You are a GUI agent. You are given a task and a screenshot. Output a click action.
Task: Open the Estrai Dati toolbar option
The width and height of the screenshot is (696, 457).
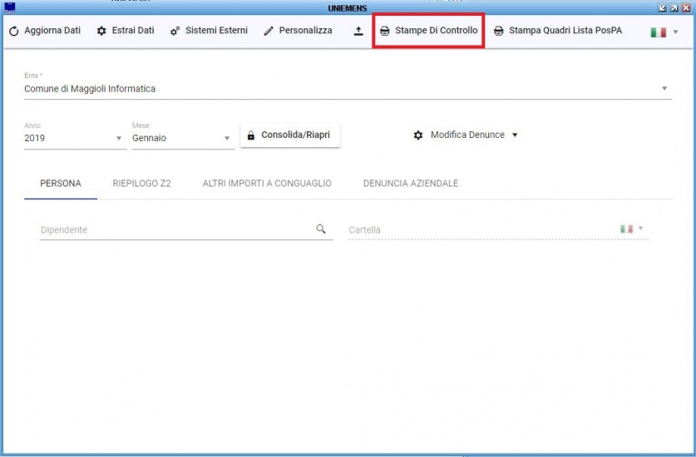(126, 31)
